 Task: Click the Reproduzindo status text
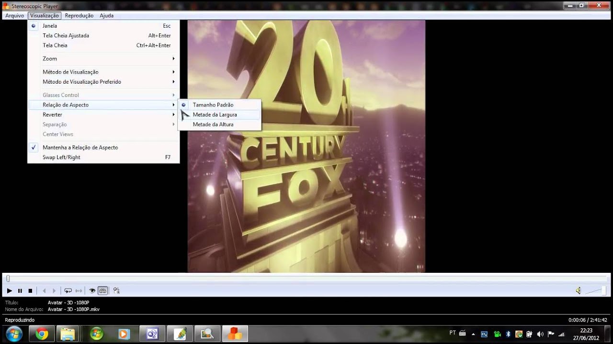(20, 320)
